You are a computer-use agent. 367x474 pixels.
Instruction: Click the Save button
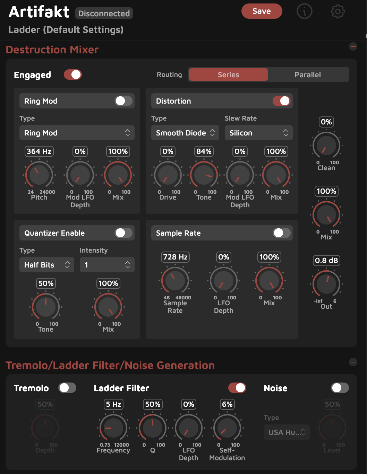(x=262, y=11)
